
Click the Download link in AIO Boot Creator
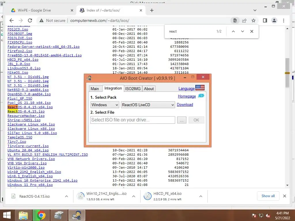(x=185, y=104)
